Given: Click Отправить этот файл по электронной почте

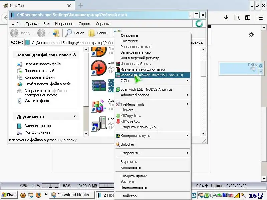Looking at the screenshot, I should (45, 93).
